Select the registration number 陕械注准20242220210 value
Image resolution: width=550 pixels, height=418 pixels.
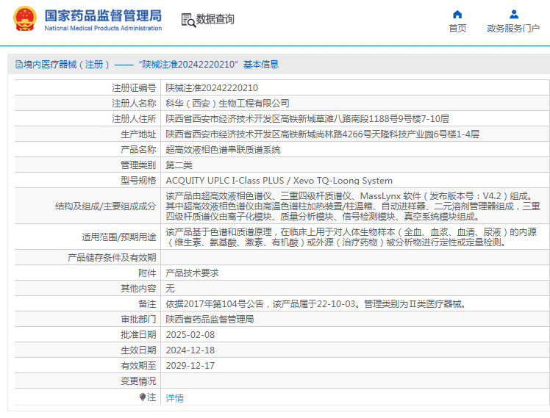(212, 88)
